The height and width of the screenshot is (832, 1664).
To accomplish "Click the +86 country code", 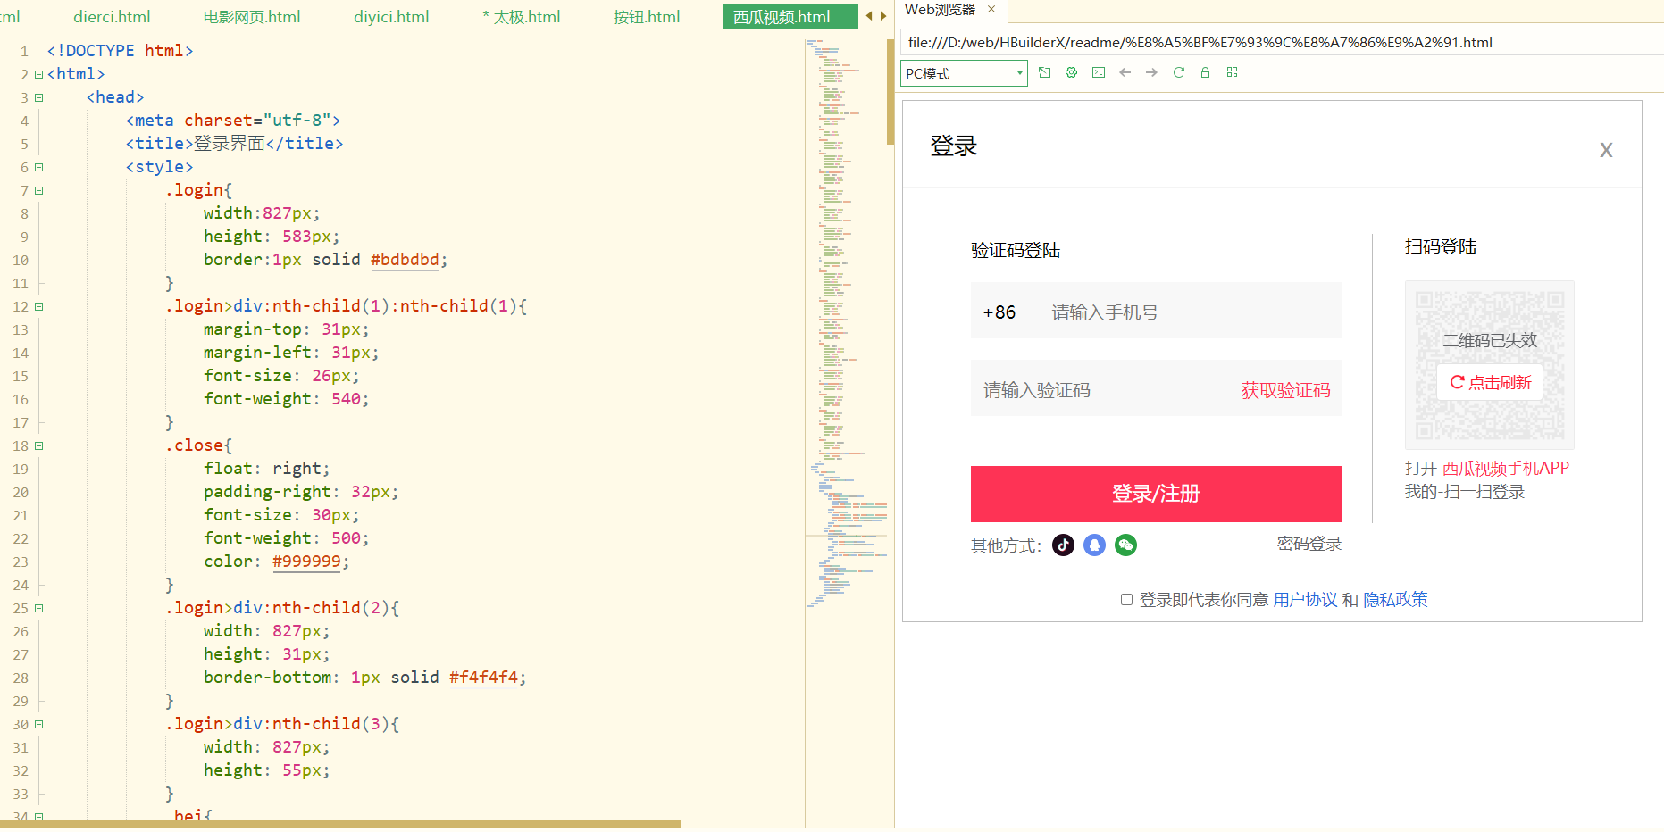I will pyautogui.click(x=999, y=312).
